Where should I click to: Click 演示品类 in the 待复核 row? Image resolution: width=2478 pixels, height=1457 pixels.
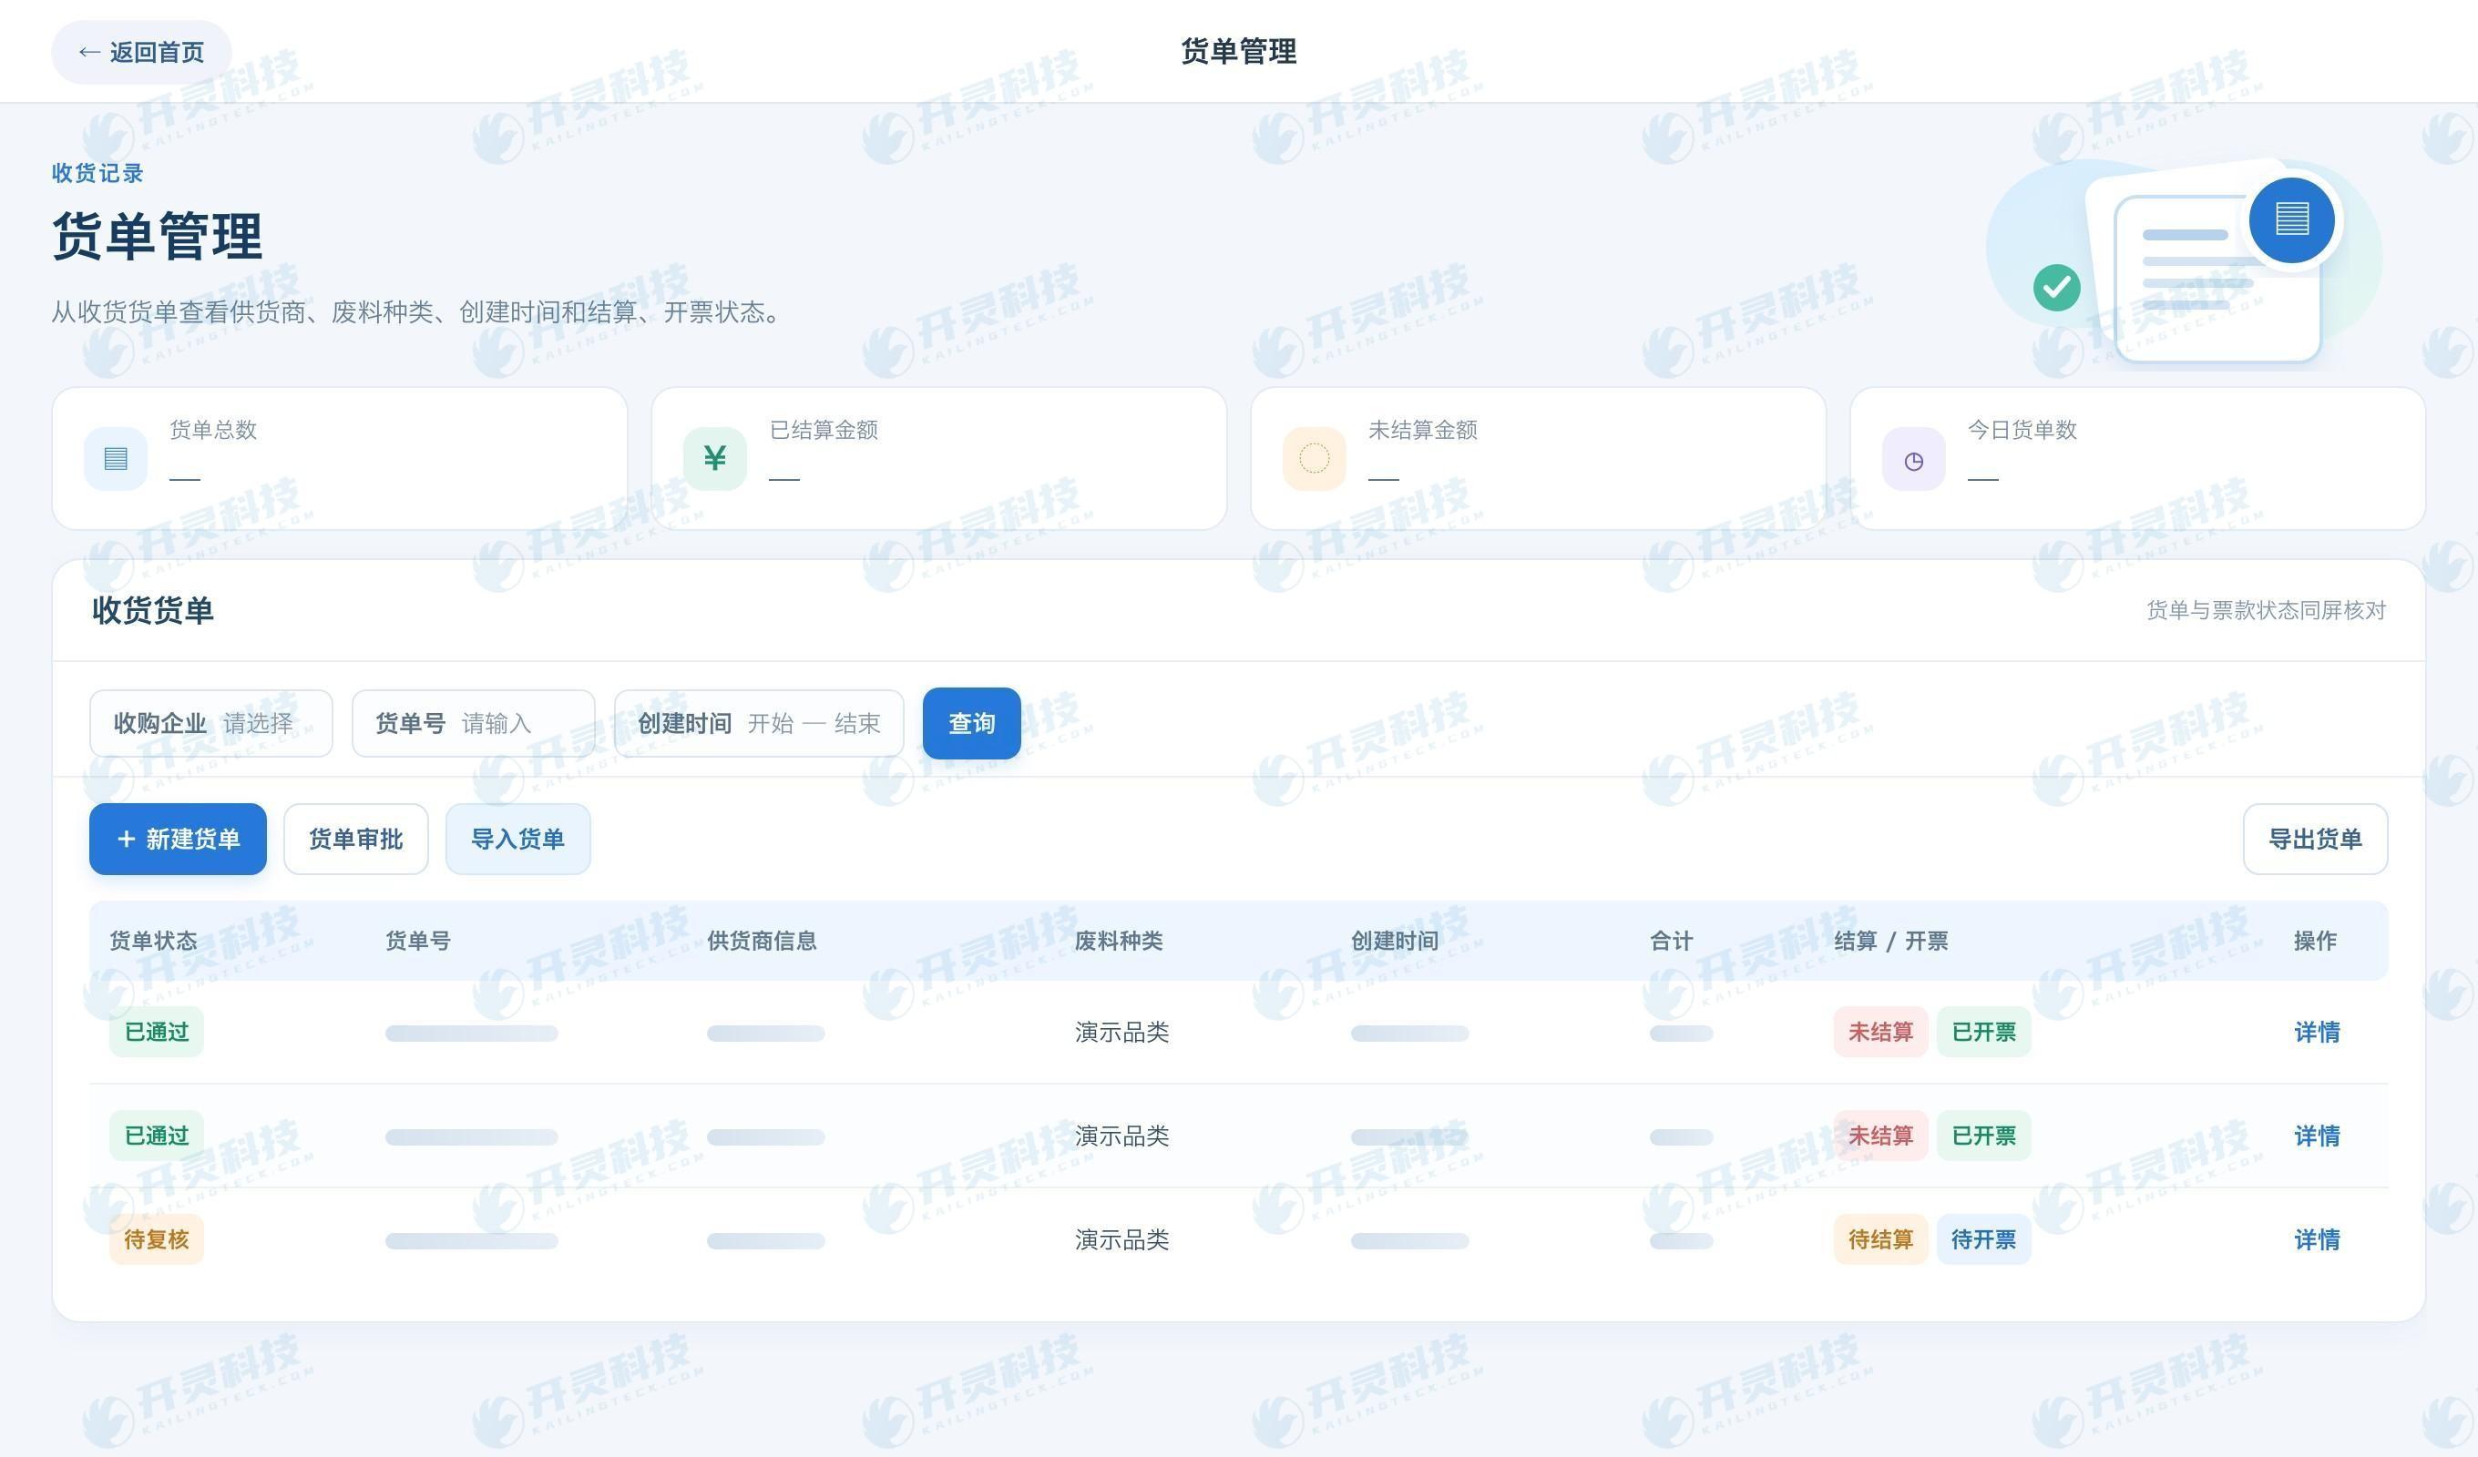point(1122,1239)
